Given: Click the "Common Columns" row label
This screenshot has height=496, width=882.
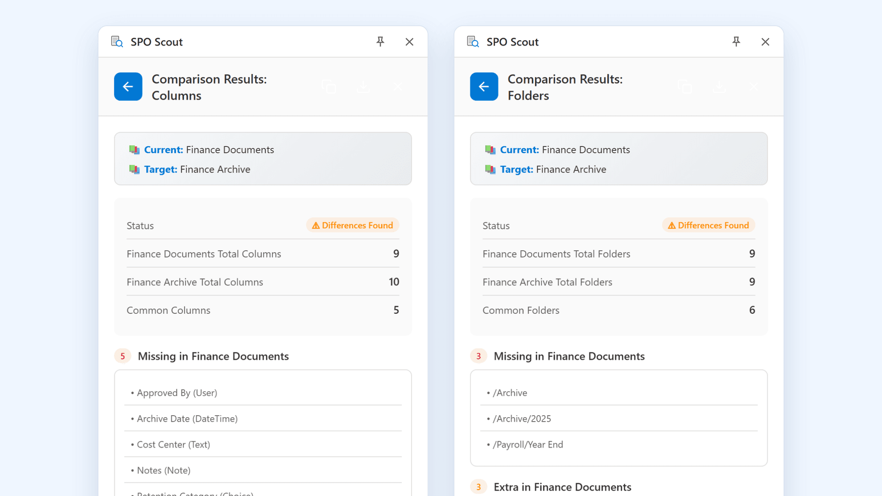Looking at the screenshot, I should coord(169,310).
